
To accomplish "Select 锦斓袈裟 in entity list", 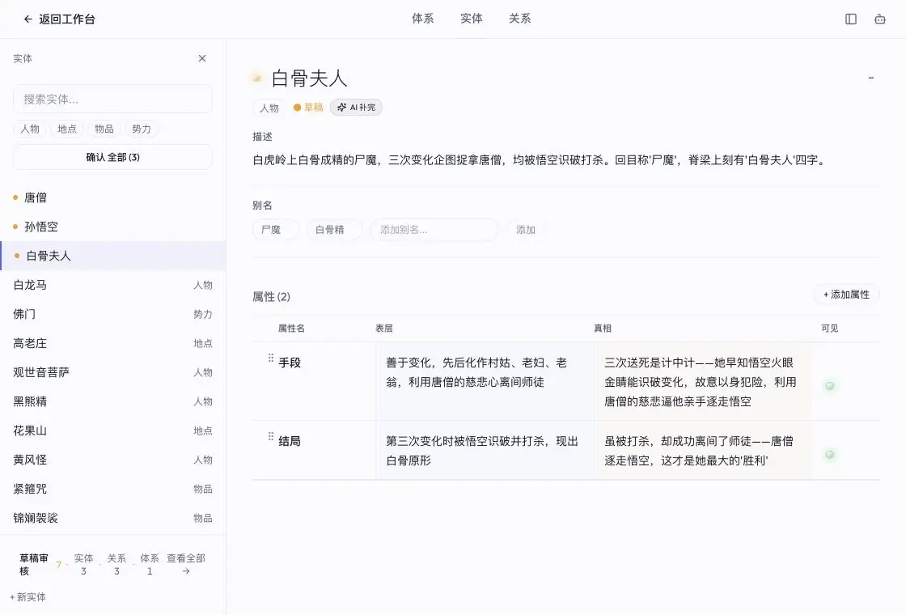I will [112, 518].
